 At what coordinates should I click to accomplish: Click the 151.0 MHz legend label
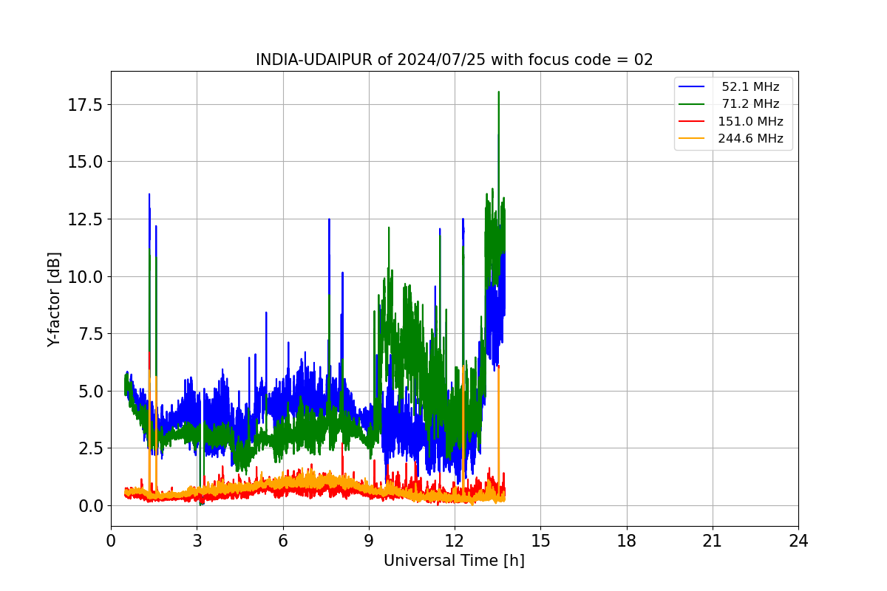click(x=750, y=122)
